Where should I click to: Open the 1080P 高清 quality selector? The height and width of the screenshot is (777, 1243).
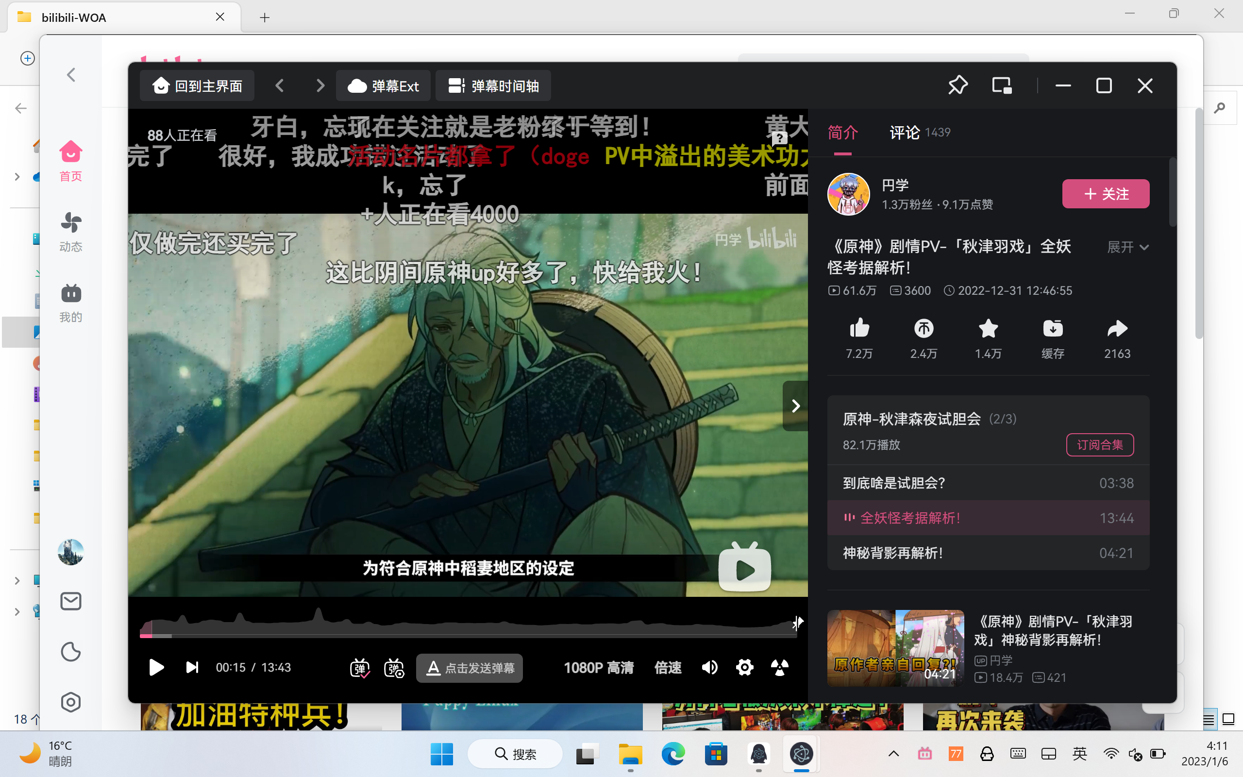tap(598, 668)
